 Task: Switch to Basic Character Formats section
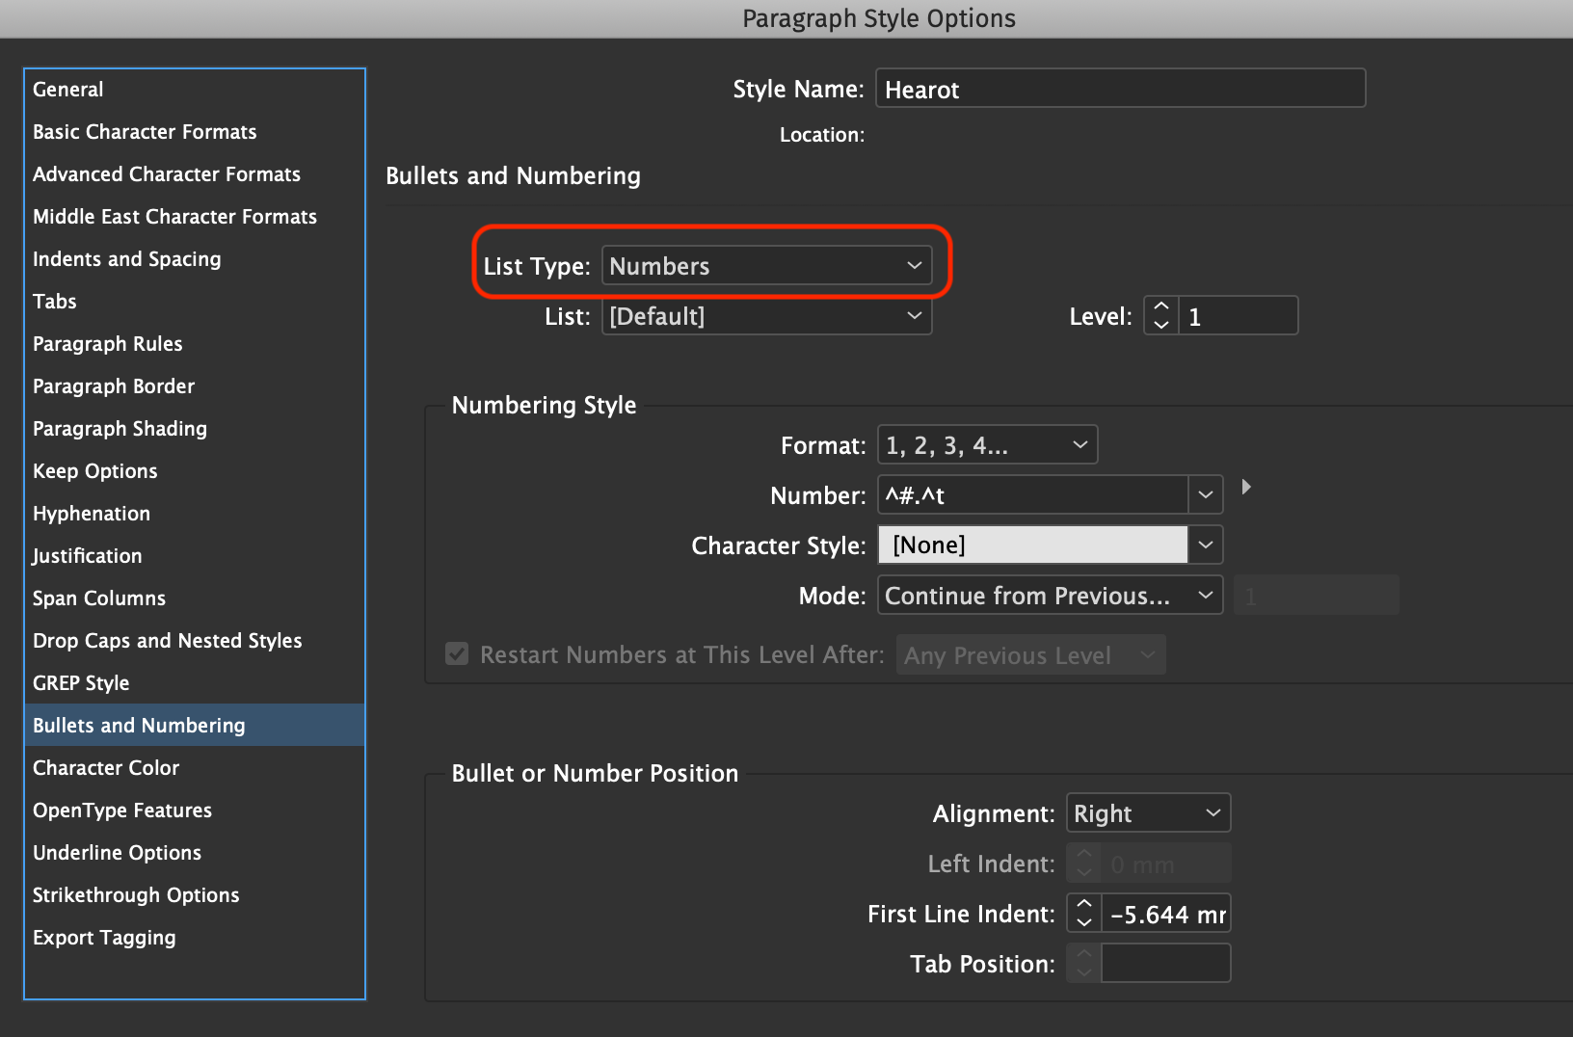tap(145, 132)
